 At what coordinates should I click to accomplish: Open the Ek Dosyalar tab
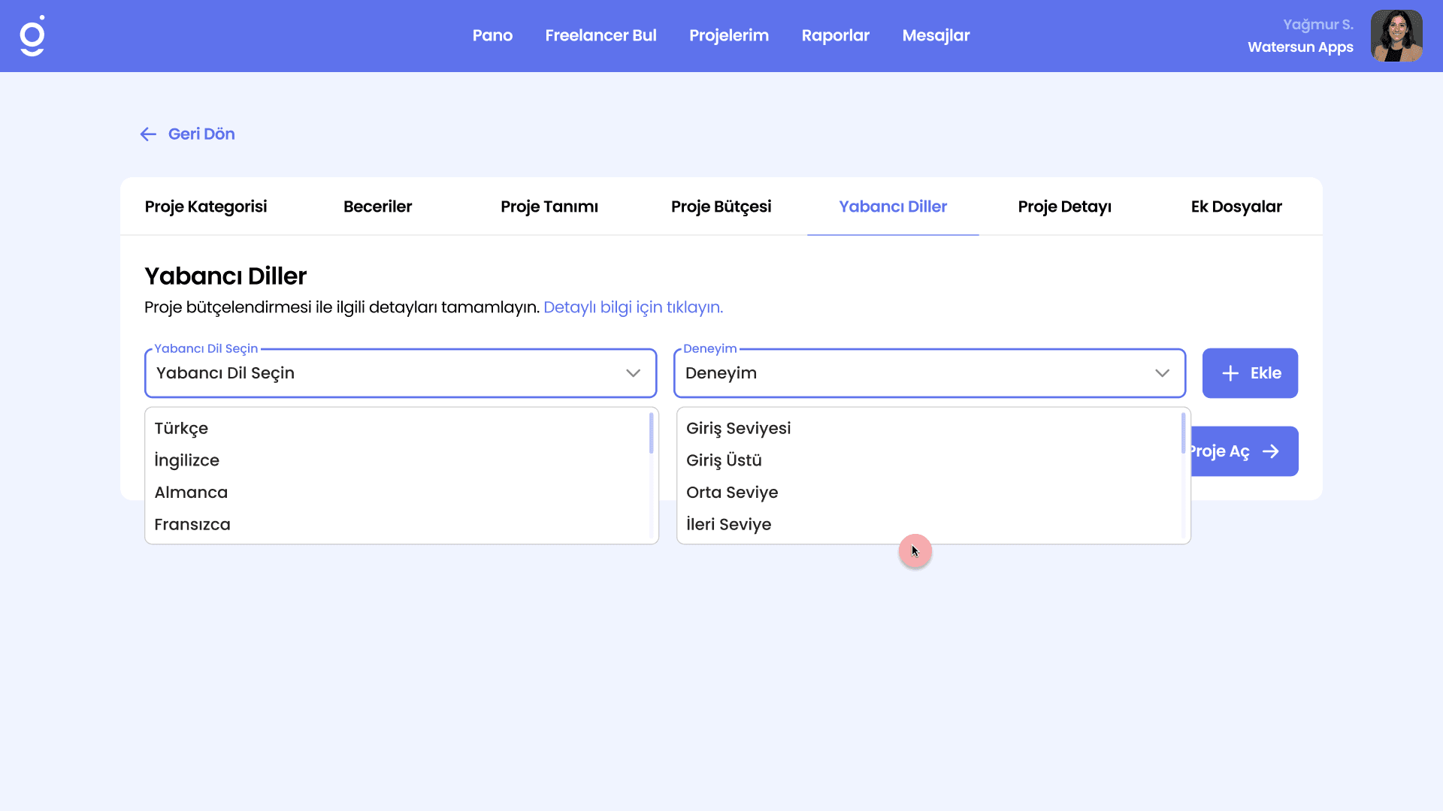[1236, 207]
